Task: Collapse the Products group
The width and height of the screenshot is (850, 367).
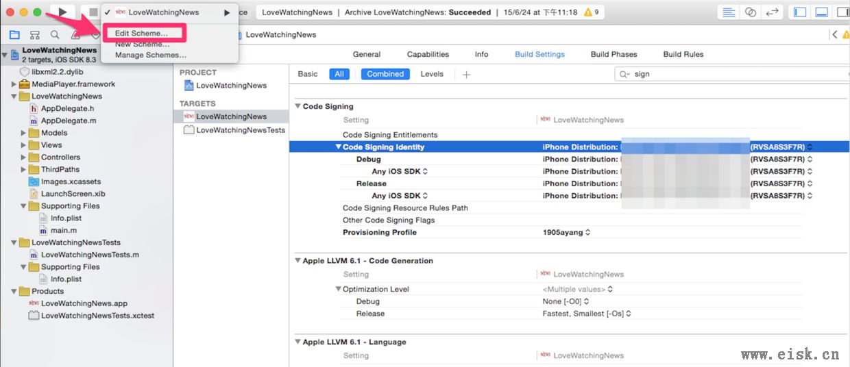Action: (14, 291)
